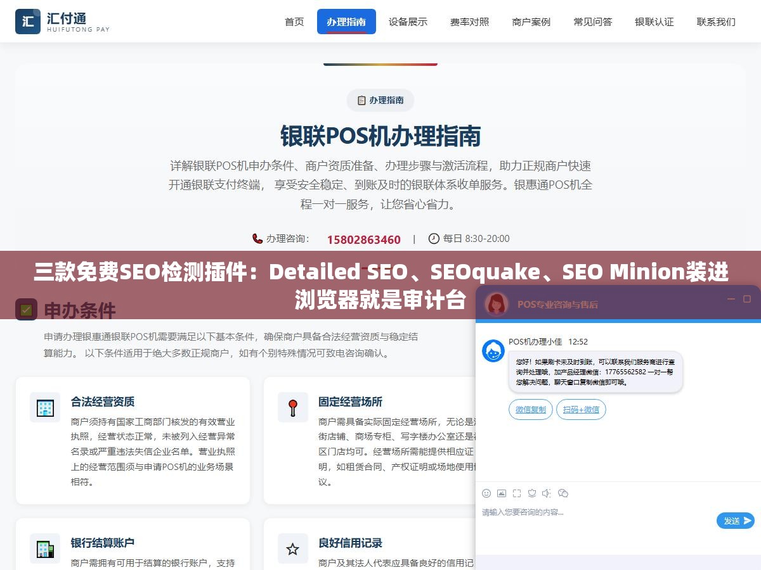Toggle the chat sound speaker icon

click(547, 493)
